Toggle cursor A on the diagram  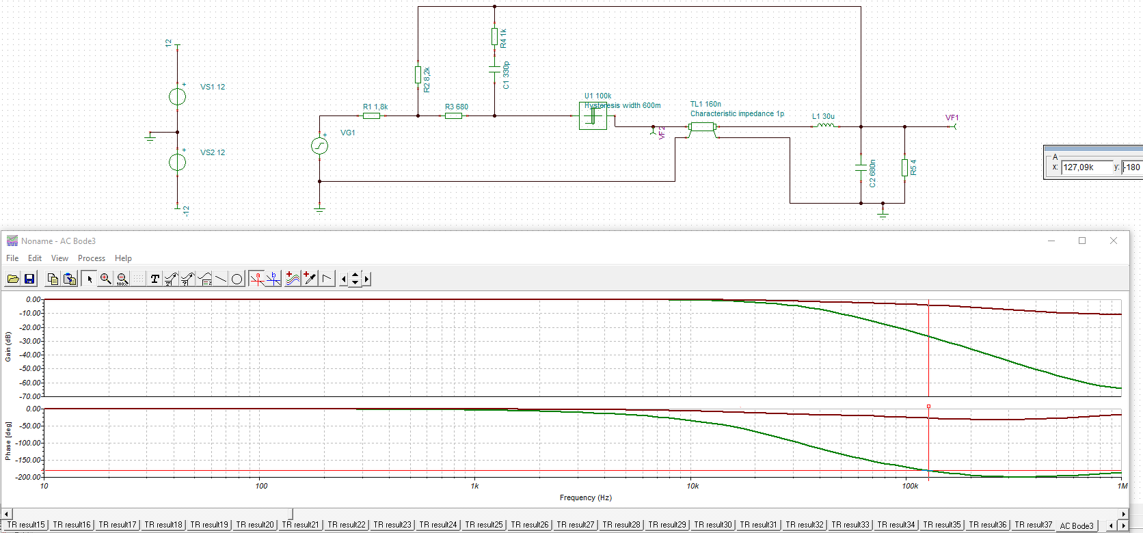pyautogui.click(x=257, y=279)
